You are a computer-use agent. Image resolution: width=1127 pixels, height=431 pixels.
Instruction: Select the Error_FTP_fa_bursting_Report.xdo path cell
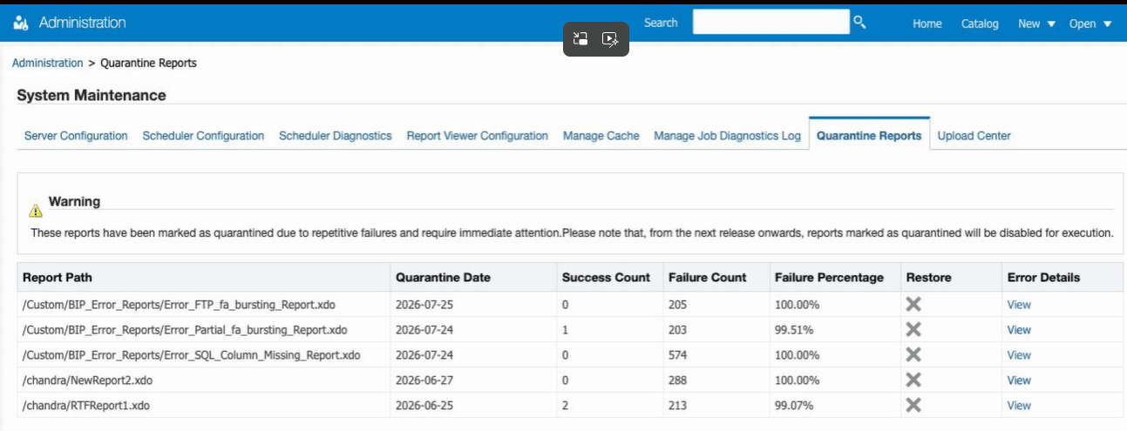(x=203, y=305)
